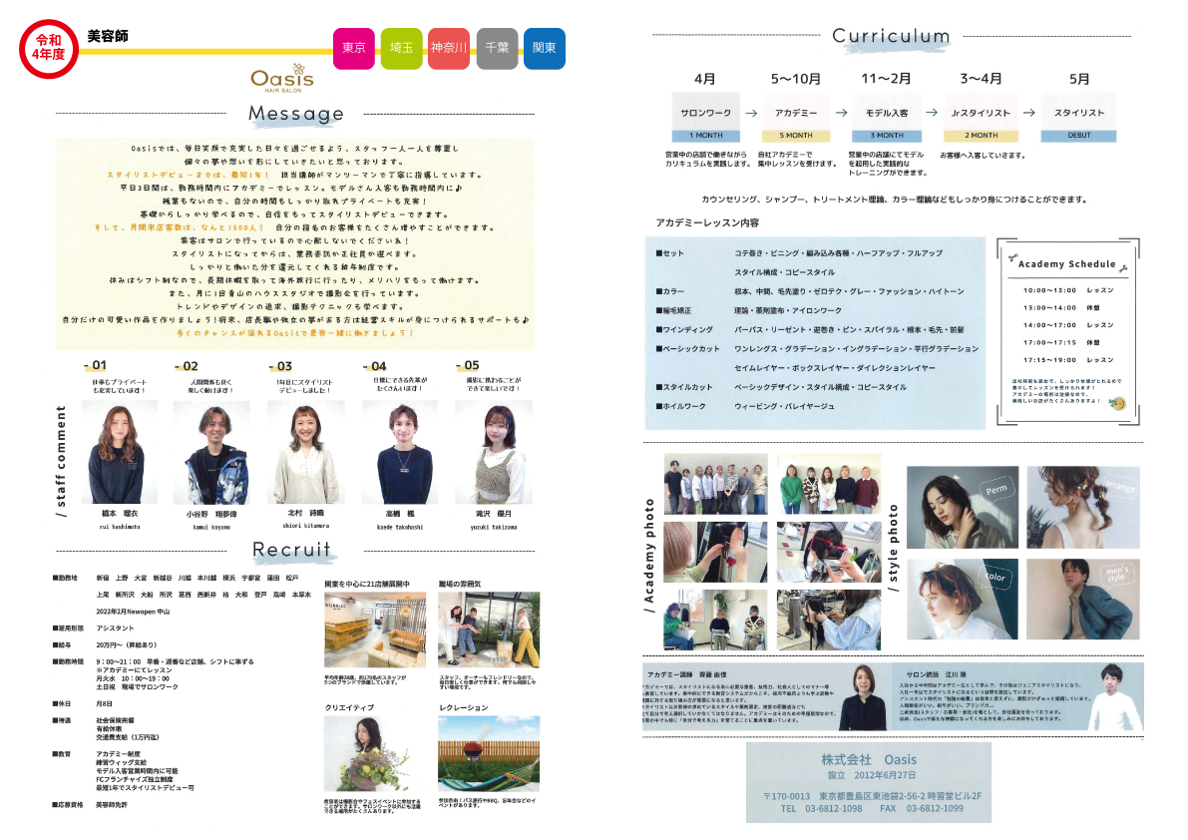
Task: Click the ■勤務地 recruit row label
Action: pos(65,578)
